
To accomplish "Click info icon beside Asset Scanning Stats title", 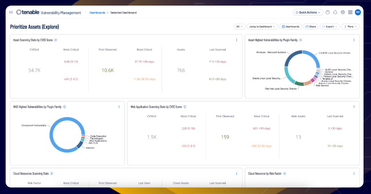I will pyautogui.click(x=56, y=40).
